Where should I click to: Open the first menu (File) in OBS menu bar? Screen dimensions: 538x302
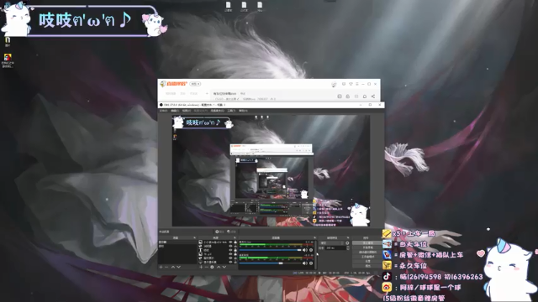coord(163,111)
